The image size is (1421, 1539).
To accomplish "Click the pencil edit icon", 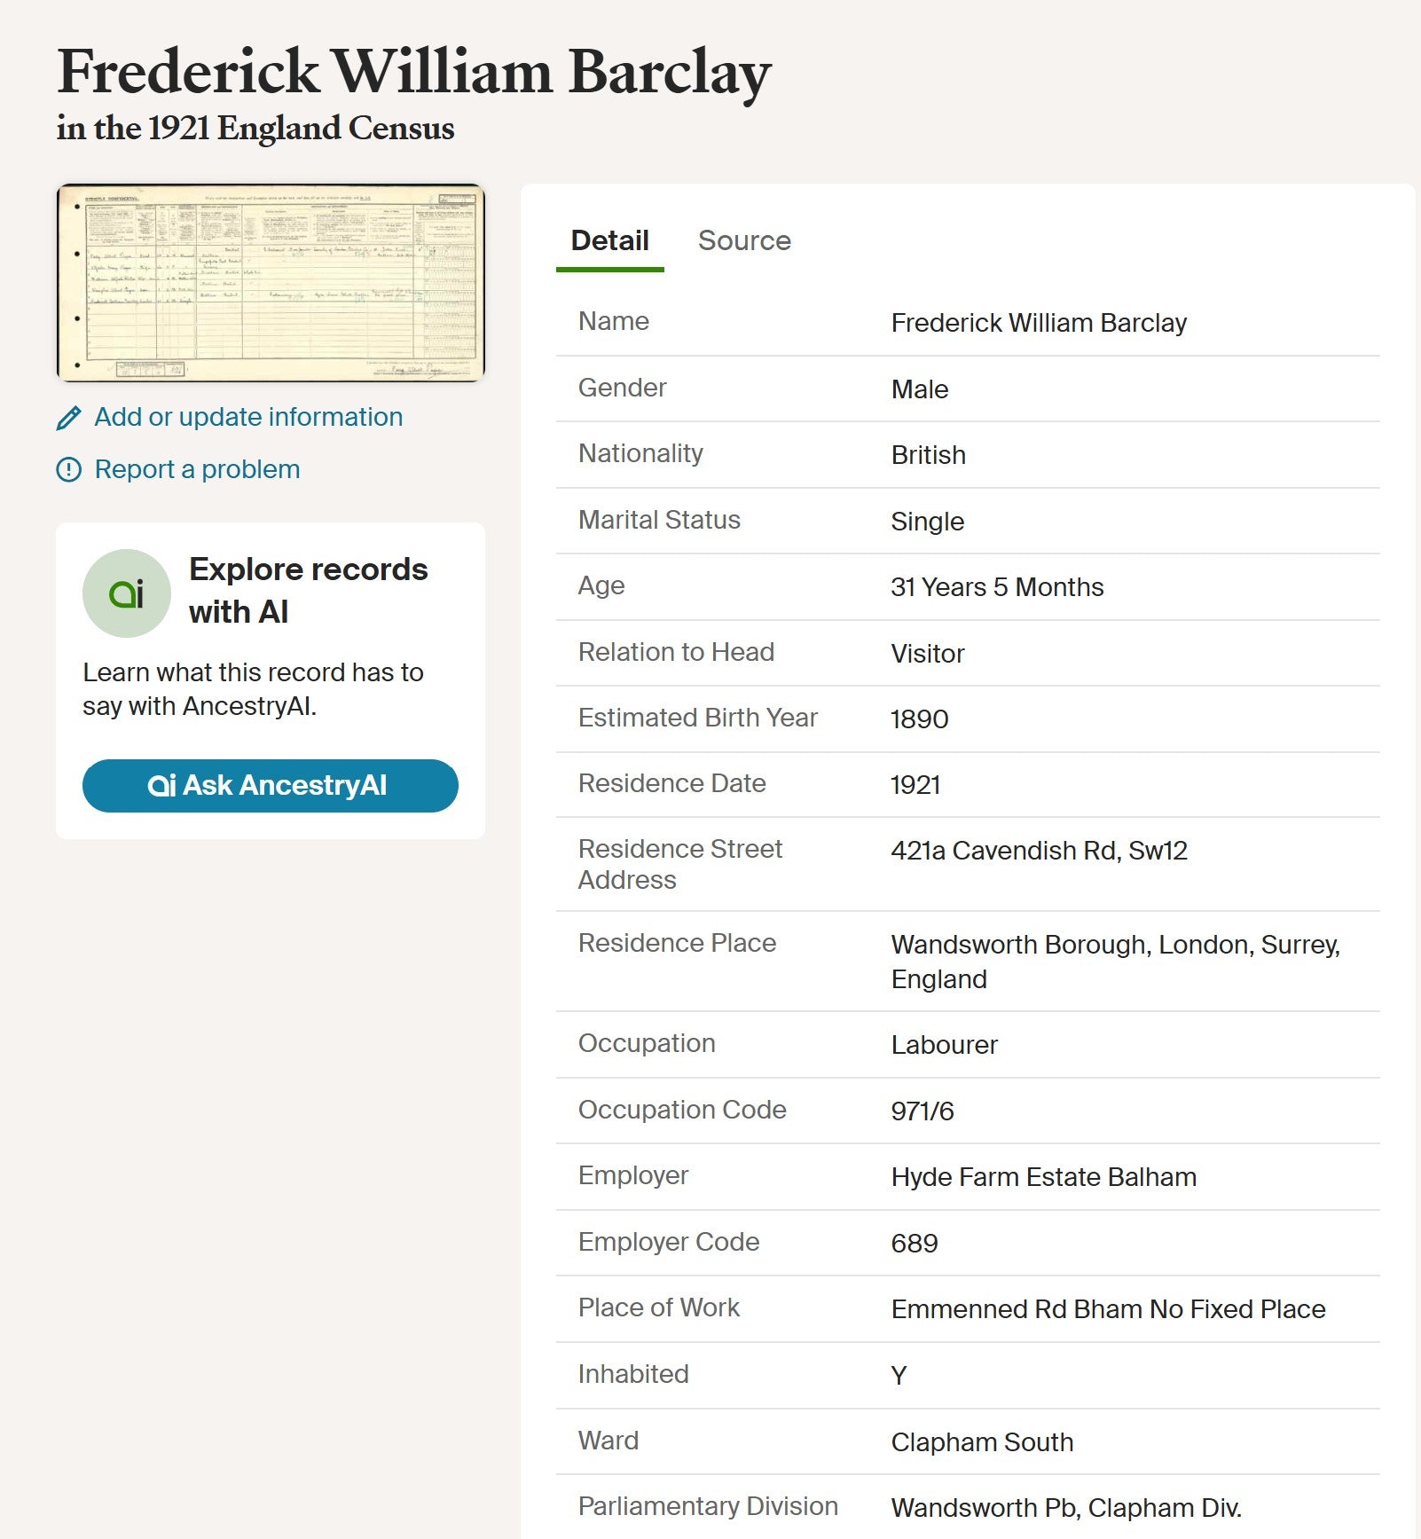I will pos(69,418).
